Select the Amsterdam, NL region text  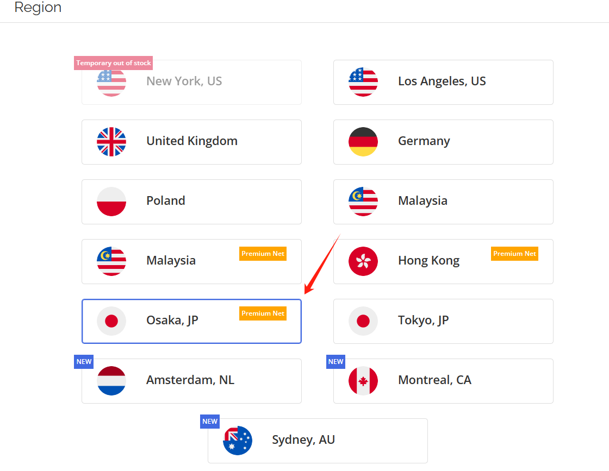190,380
